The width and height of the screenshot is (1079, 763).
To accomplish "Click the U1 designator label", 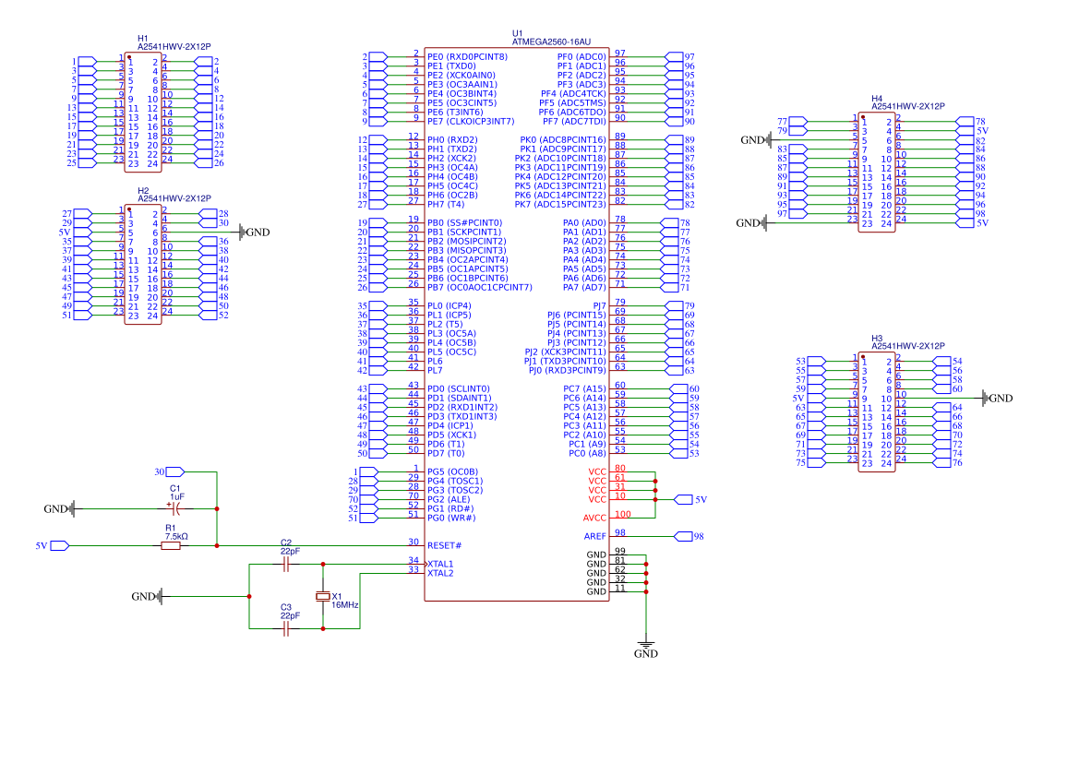I will [x=517, y=33].
